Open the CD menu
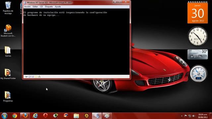212x119 pixels. tap(41, 7)
